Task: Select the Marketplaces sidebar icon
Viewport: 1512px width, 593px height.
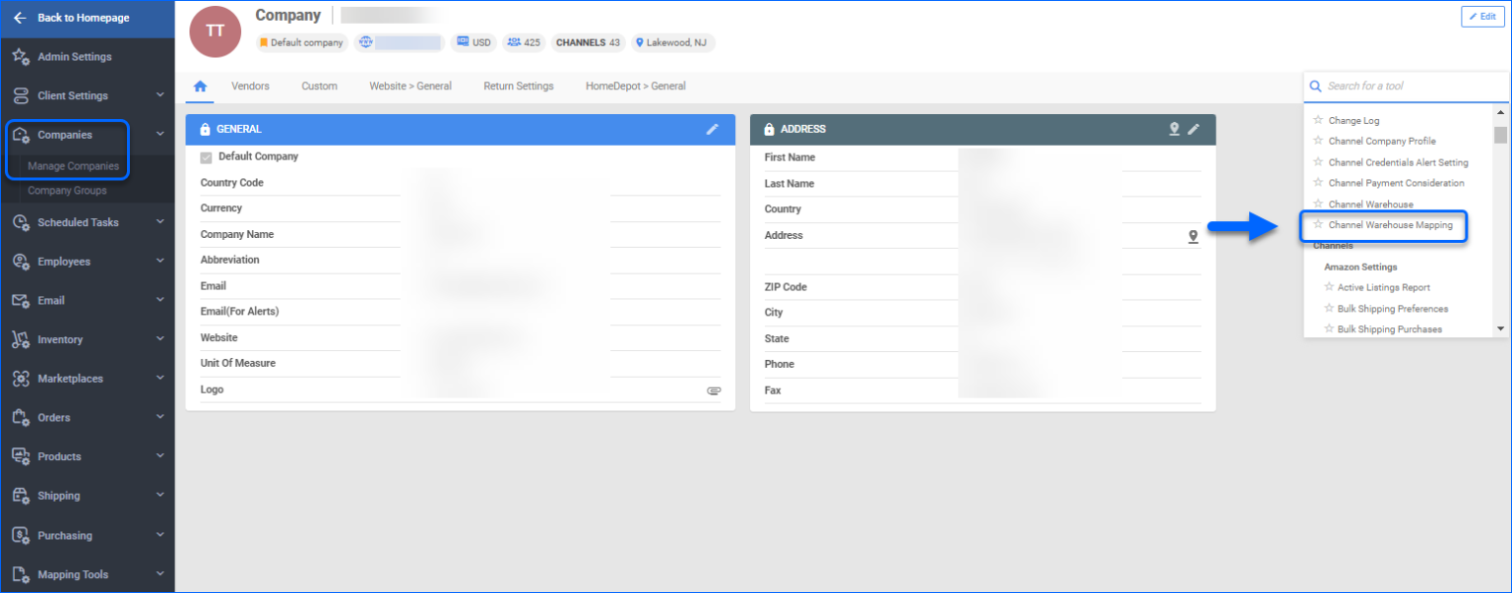Action: (x=20, y=378)
